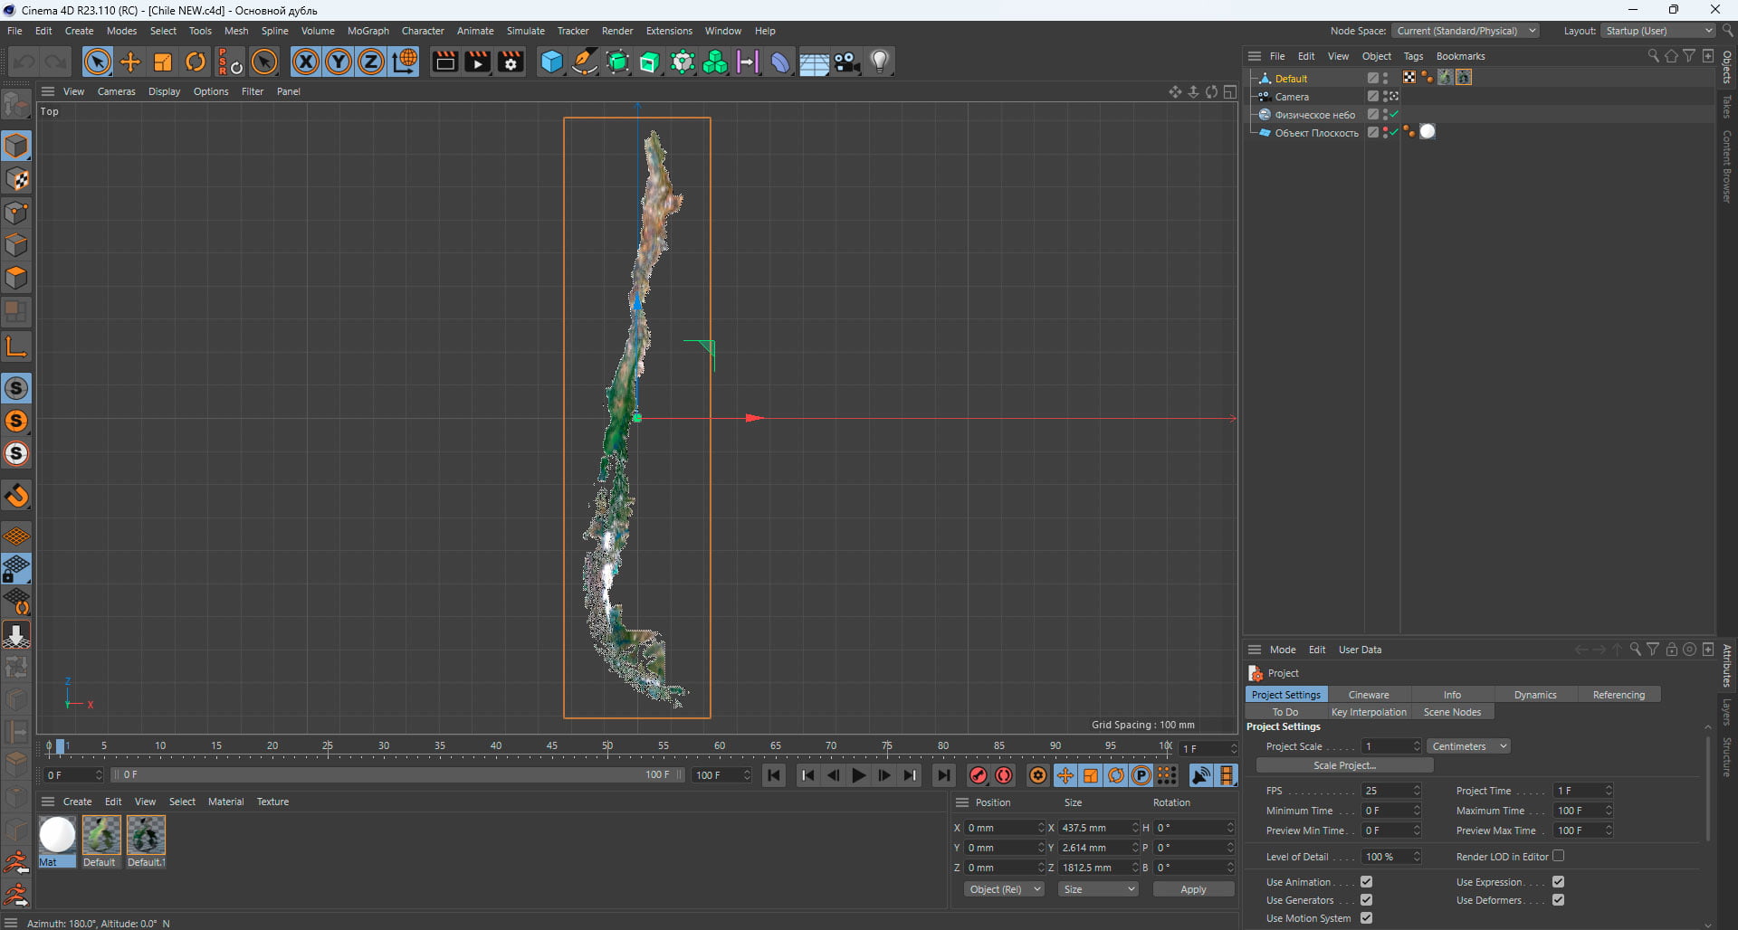Switch to the Cineware tab
The image size is (1738, 930).
click(1369, 695)
